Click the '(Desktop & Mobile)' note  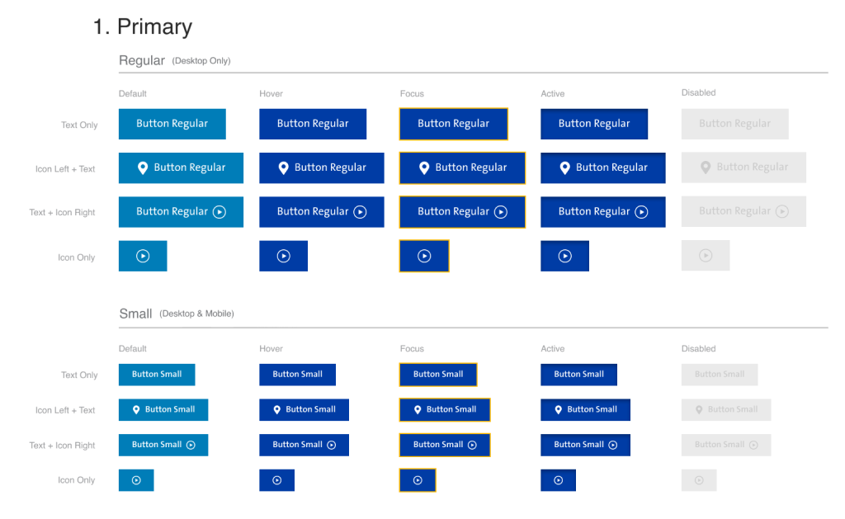pos(196,314)
